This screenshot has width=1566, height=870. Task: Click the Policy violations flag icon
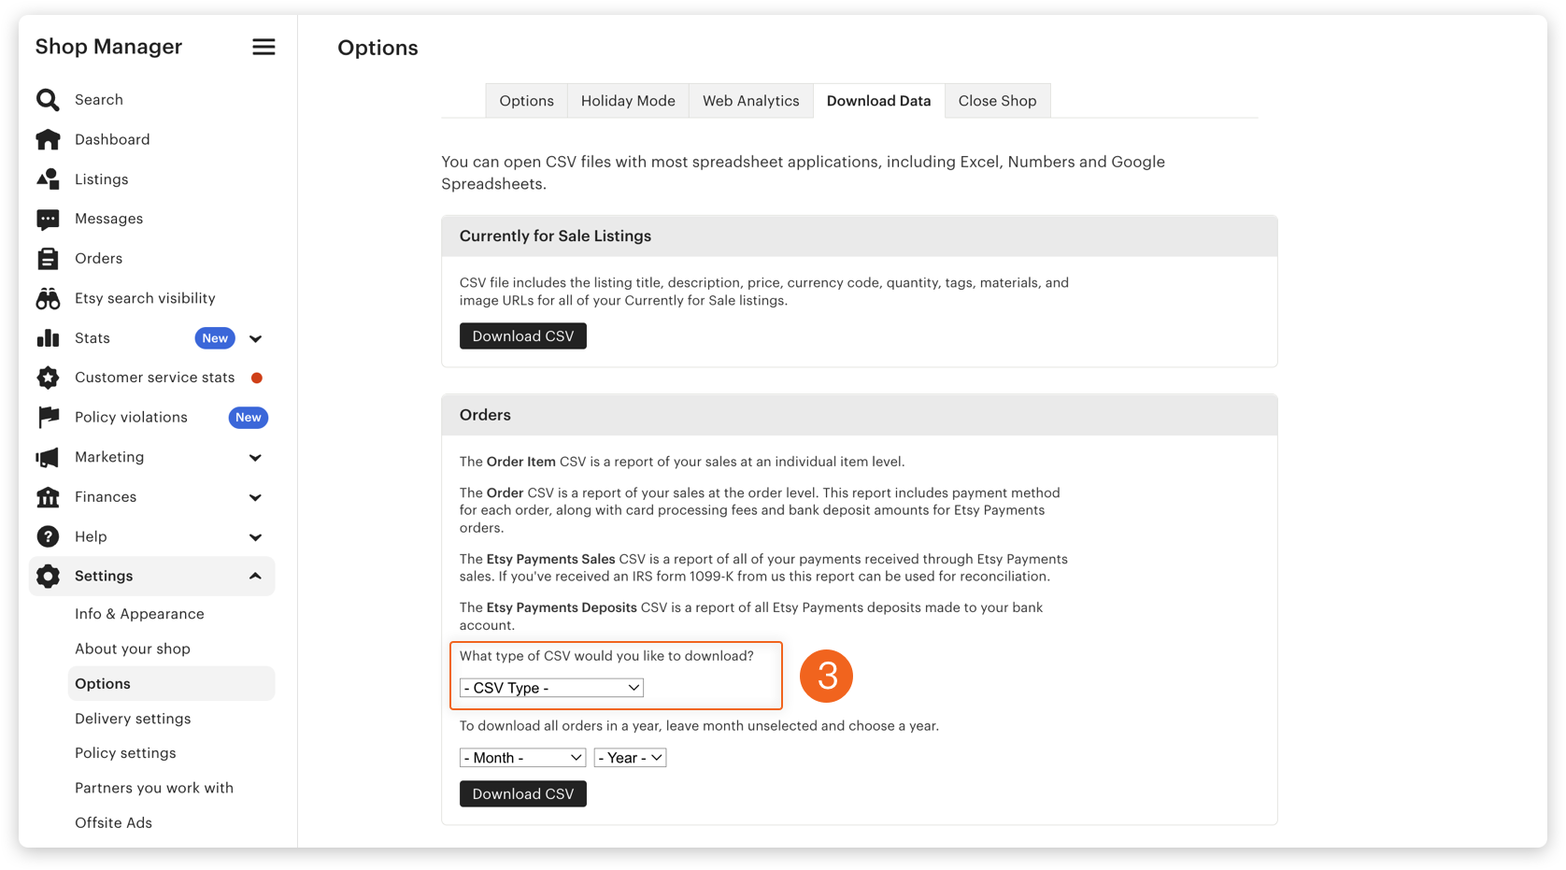[48, 418]
